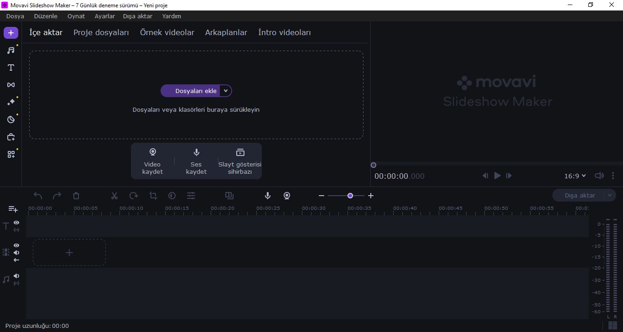623x332 pixels.
Task: Step to the next frame
Action: [509, 176]
